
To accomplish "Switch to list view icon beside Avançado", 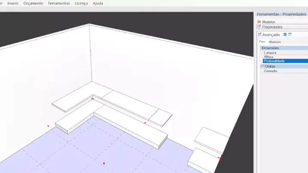I will 285,35.
